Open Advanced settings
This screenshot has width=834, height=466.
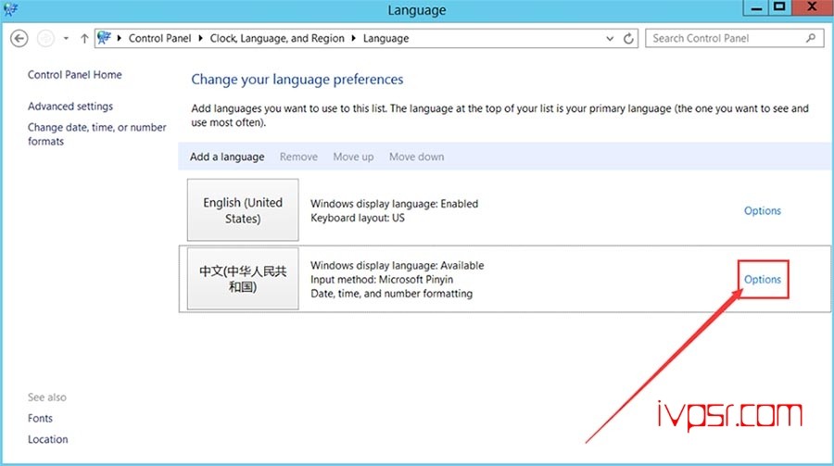[x=70, y=107]
